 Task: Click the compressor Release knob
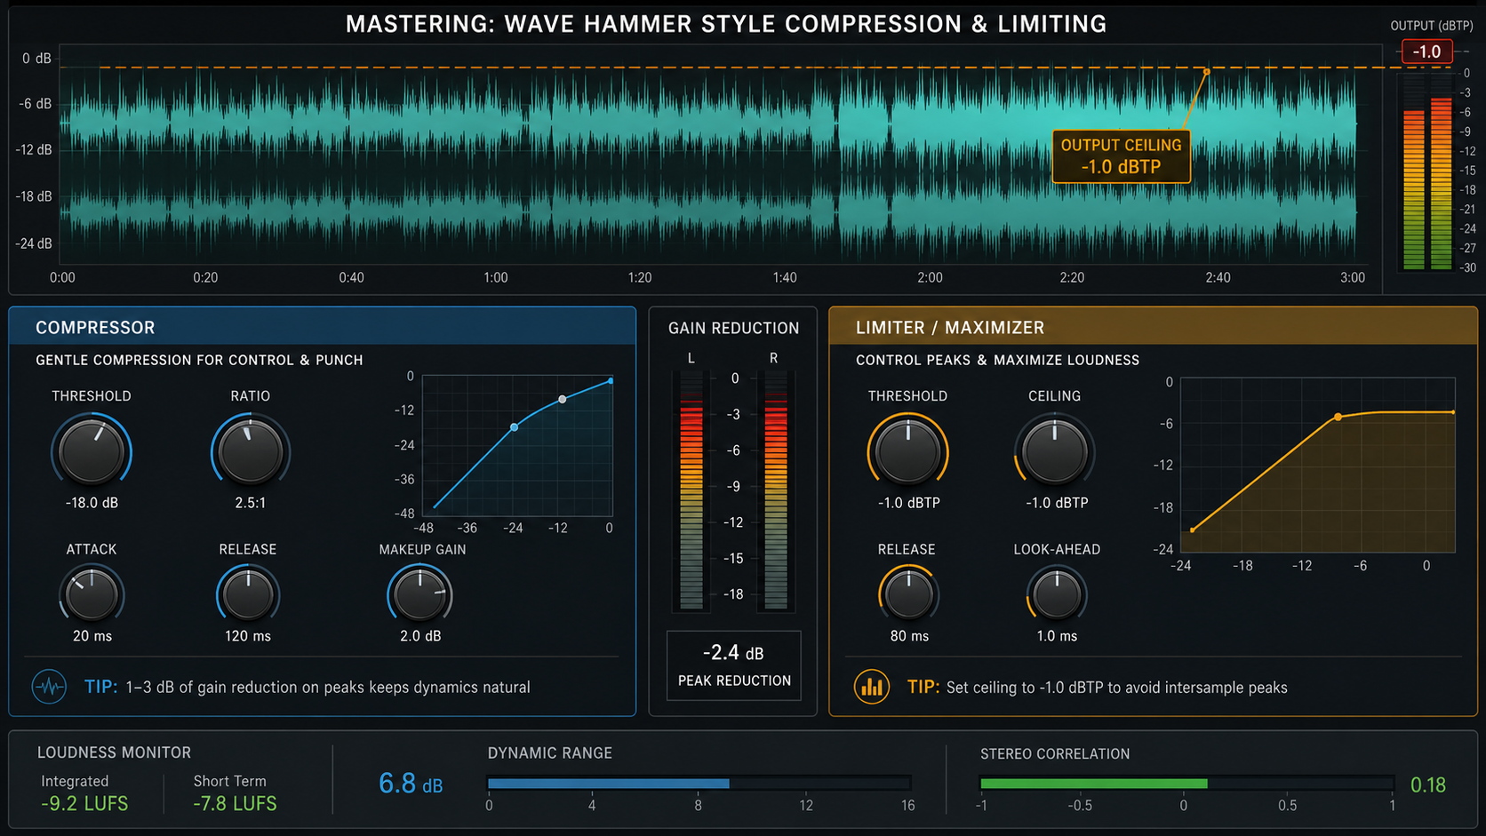click(248, 594)
